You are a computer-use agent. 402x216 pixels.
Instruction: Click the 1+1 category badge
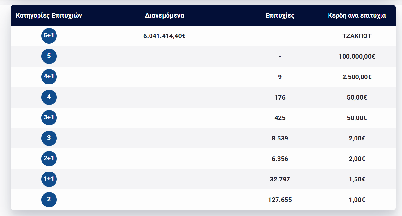click(x=49, y=179)
